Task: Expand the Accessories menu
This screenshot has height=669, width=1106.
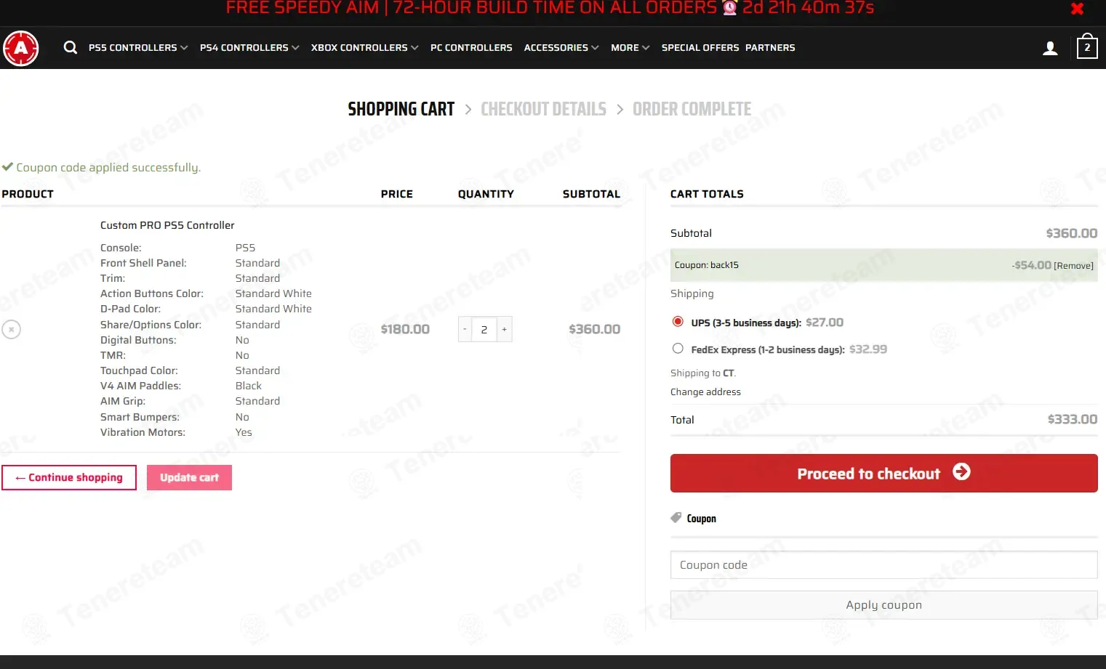Action: pos(561,48)
